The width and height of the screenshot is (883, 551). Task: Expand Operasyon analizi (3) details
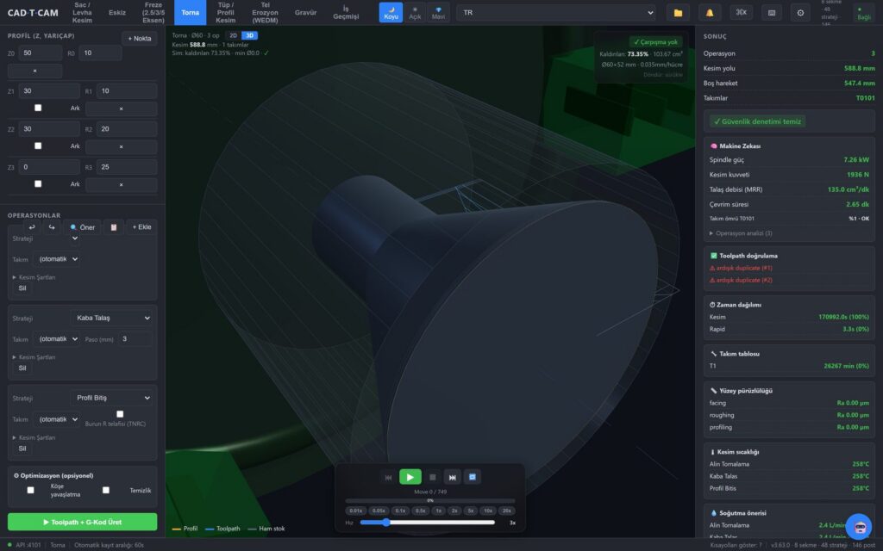[741, 233]
